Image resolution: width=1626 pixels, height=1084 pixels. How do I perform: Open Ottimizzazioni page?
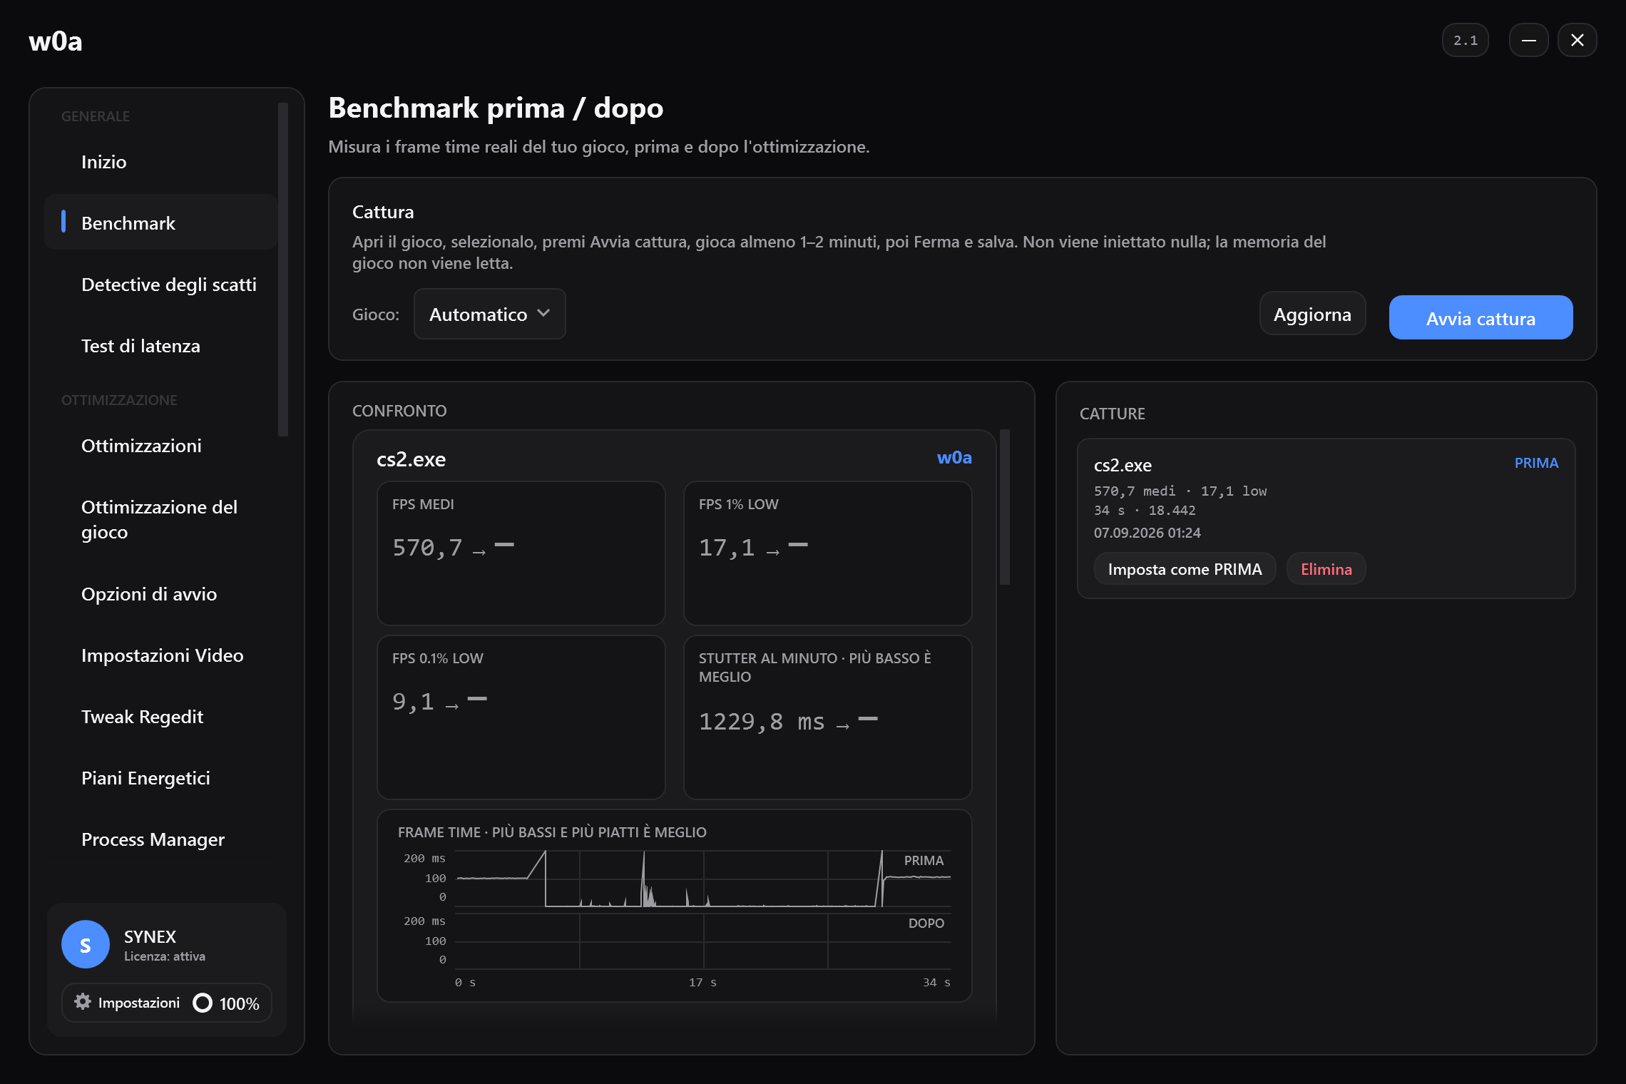pos(161,446)
